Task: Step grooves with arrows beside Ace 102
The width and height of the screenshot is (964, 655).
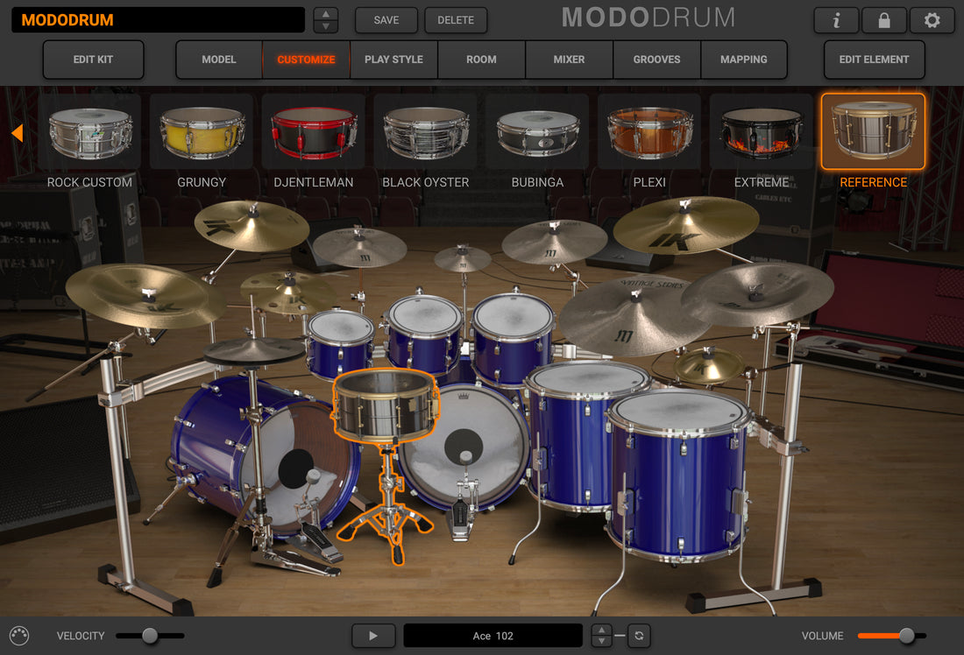Action: coord(601,636)
